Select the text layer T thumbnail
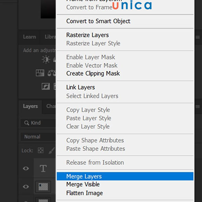 (x=43, y=168)
